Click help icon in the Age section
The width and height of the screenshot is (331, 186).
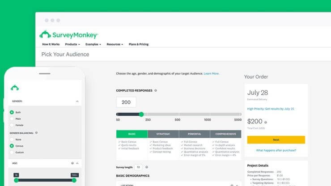72,163
